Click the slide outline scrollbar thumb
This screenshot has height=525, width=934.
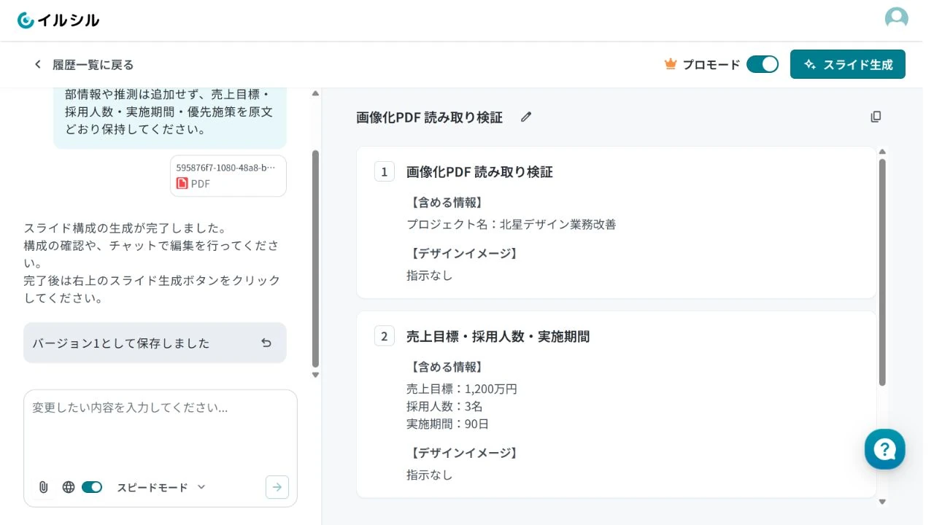[x=882, y=272]
